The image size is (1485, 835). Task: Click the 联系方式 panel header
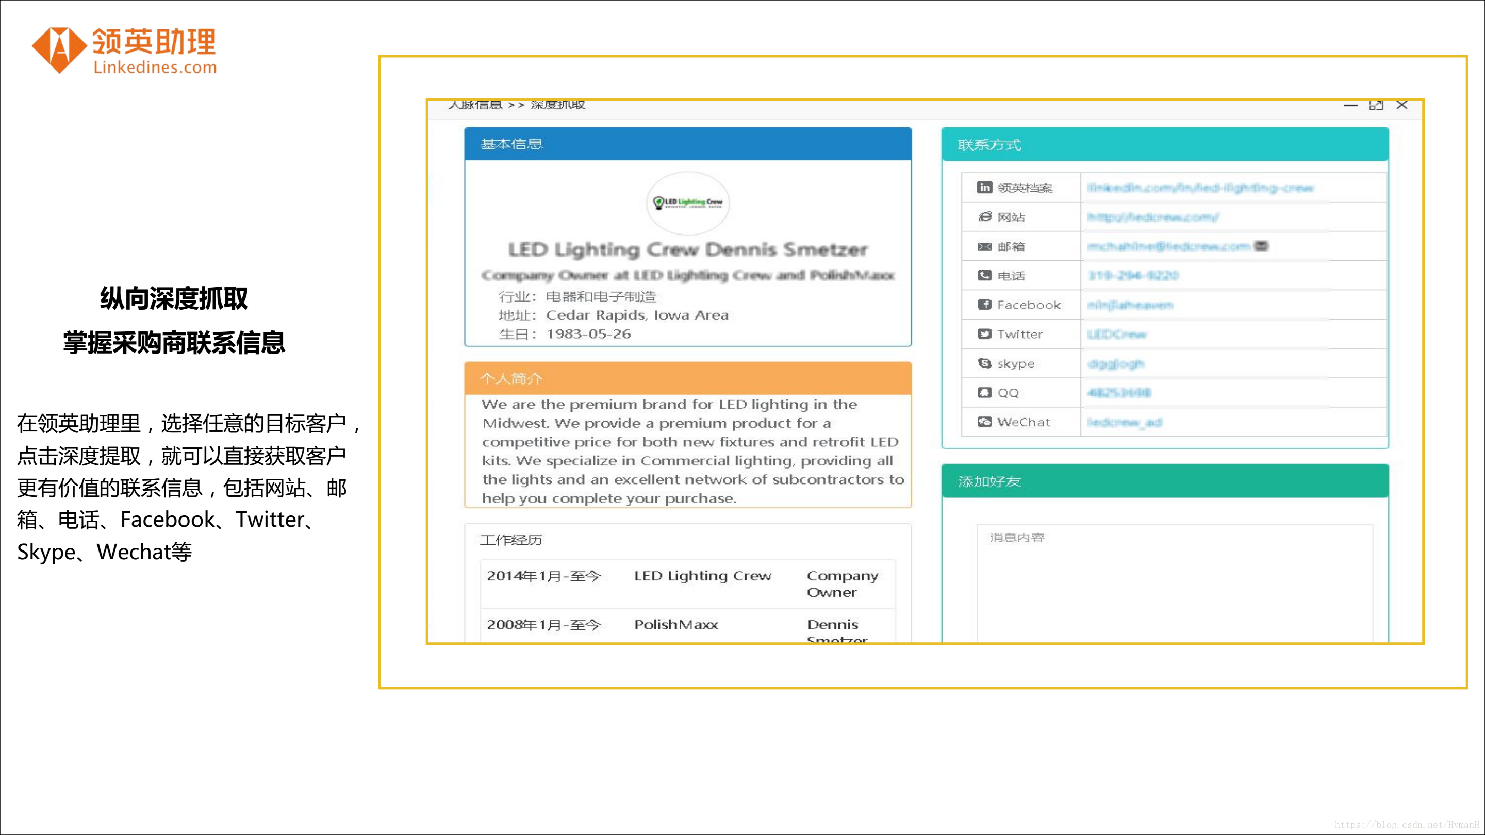tap(1165, 145)
